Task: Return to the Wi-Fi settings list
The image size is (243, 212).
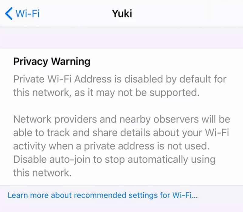Action: pos(18,14)
